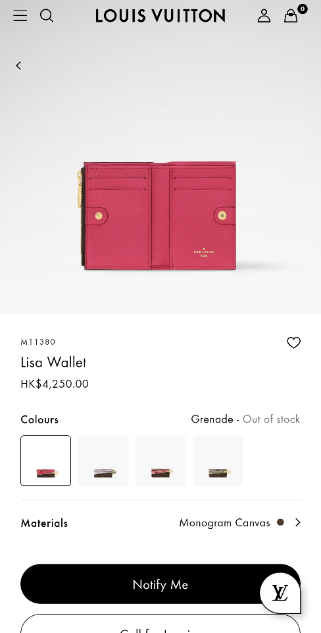Screen dimensions: 321x633
Task: Open the LV chat assistant bubble
Action: pos(280,593)
